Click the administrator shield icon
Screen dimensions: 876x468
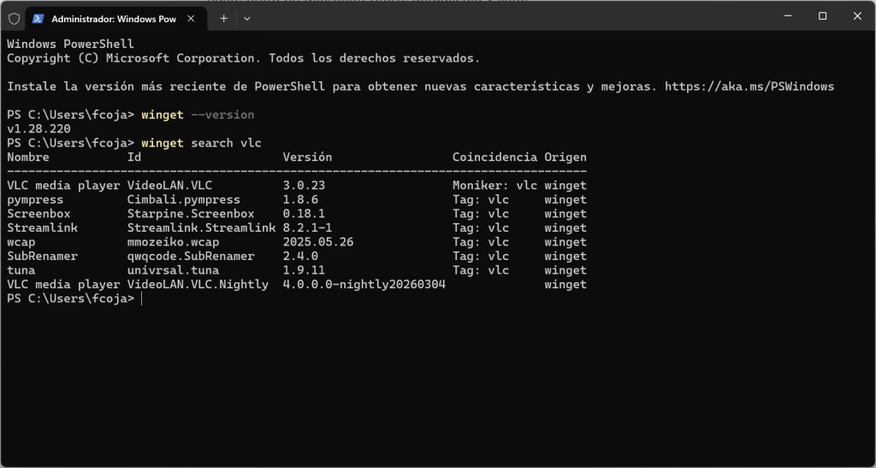point(14,18)
